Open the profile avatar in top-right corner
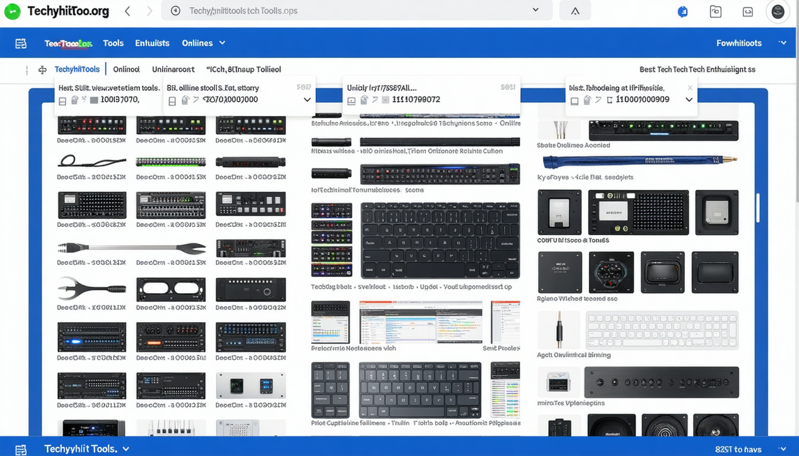Viewport: 799px width, 456px height. pyautogui.click(x=778, y=11)
